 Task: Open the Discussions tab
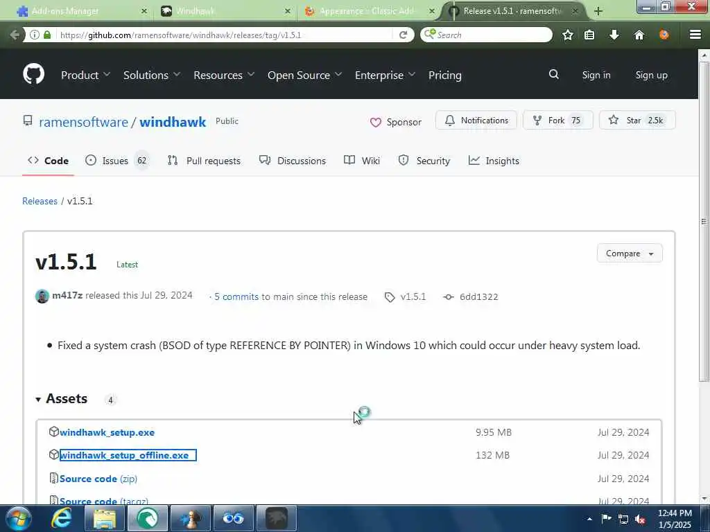pos(293,161)
